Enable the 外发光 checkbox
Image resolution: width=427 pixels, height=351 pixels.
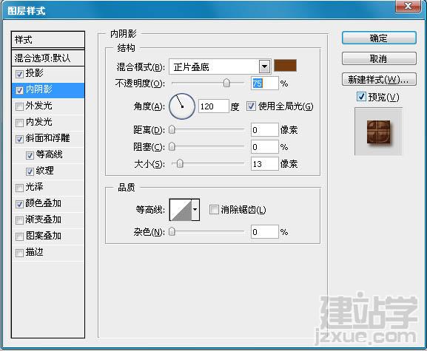point(19,106)
